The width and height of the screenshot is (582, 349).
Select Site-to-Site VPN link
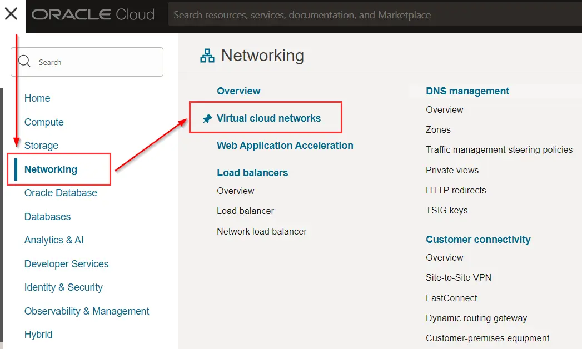click(458, 277)
